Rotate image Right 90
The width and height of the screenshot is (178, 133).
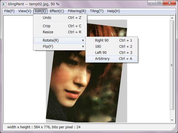(112, 40)
